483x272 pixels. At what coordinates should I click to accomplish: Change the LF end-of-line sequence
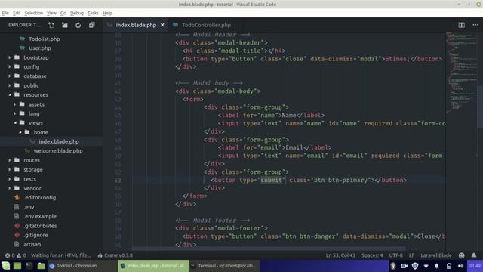[x=411, y=255]
